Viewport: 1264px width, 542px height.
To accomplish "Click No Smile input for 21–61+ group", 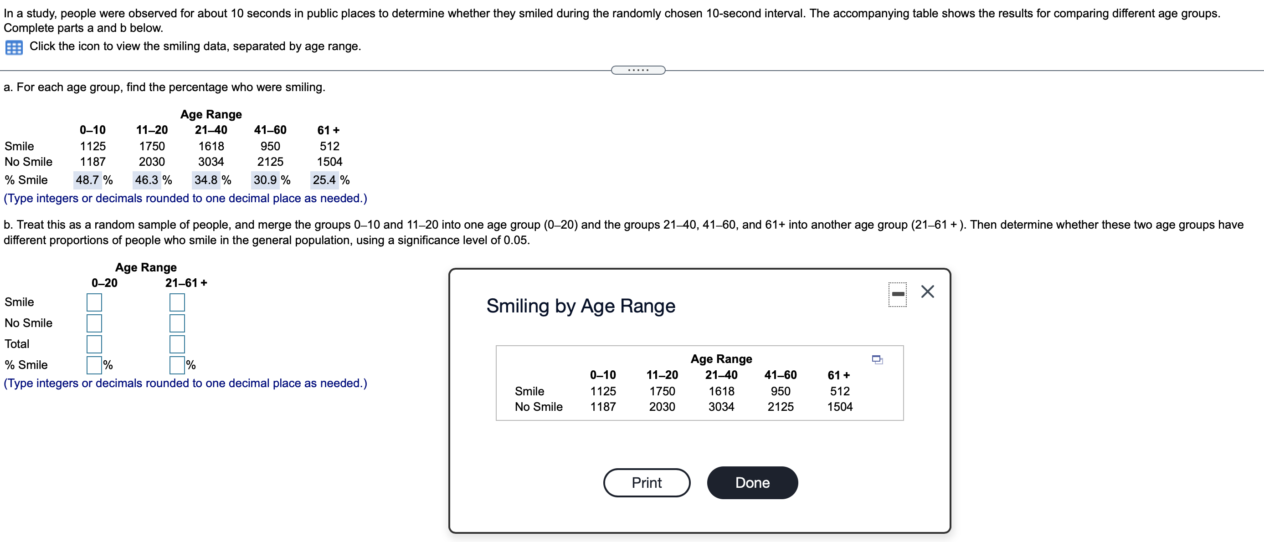I will 177,323.
